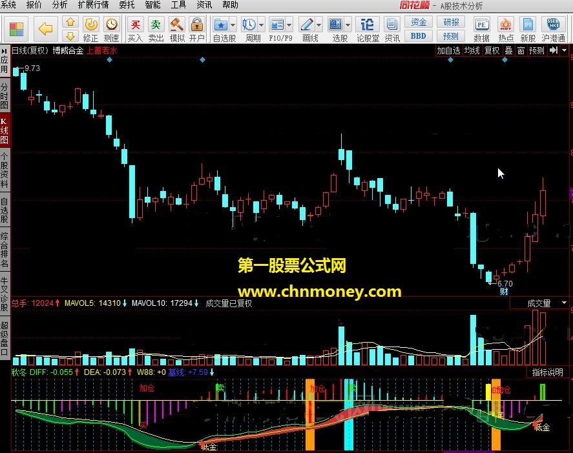Open the 数据 PE data icon
Screen dimensions: 573x453
tap(482, 29)
